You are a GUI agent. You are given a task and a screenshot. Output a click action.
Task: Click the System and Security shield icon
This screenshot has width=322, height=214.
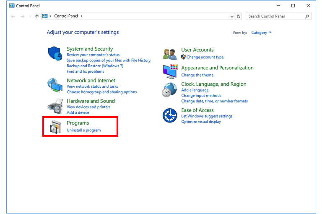[55, 53]
